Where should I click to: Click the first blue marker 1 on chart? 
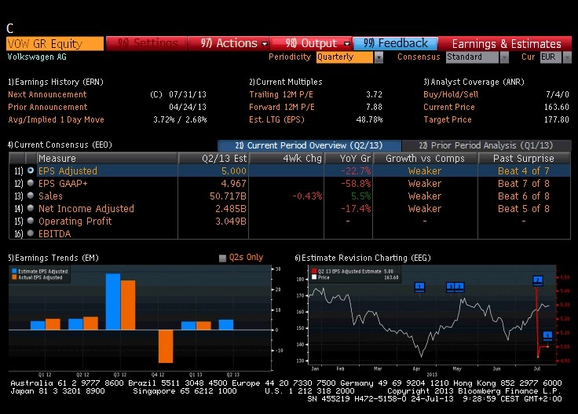click(419, 287)
